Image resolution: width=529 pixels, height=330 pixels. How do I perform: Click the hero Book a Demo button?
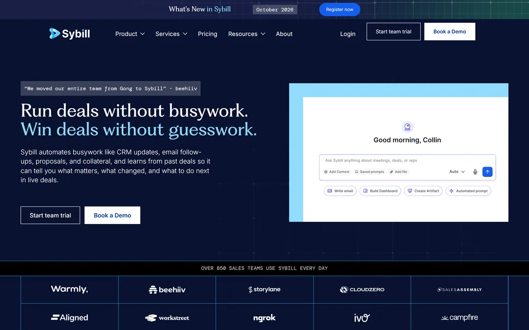click(112, 215)
